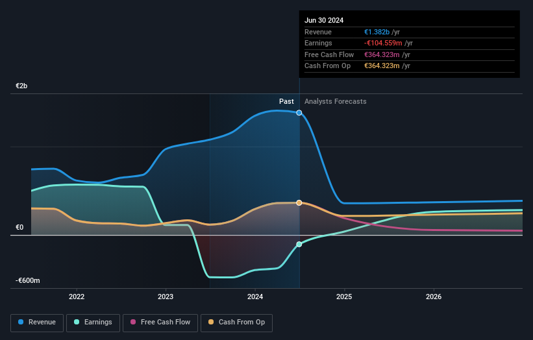Click the Cash From Op label in tooltip
The width and height of the screenshot is (533, 340).
327,66
